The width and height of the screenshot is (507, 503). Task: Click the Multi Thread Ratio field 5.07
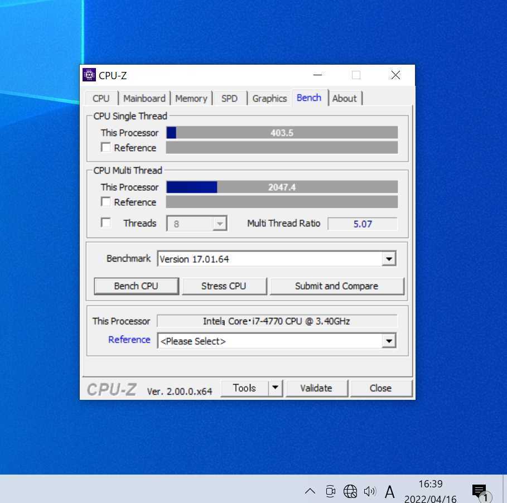point(363,224)
